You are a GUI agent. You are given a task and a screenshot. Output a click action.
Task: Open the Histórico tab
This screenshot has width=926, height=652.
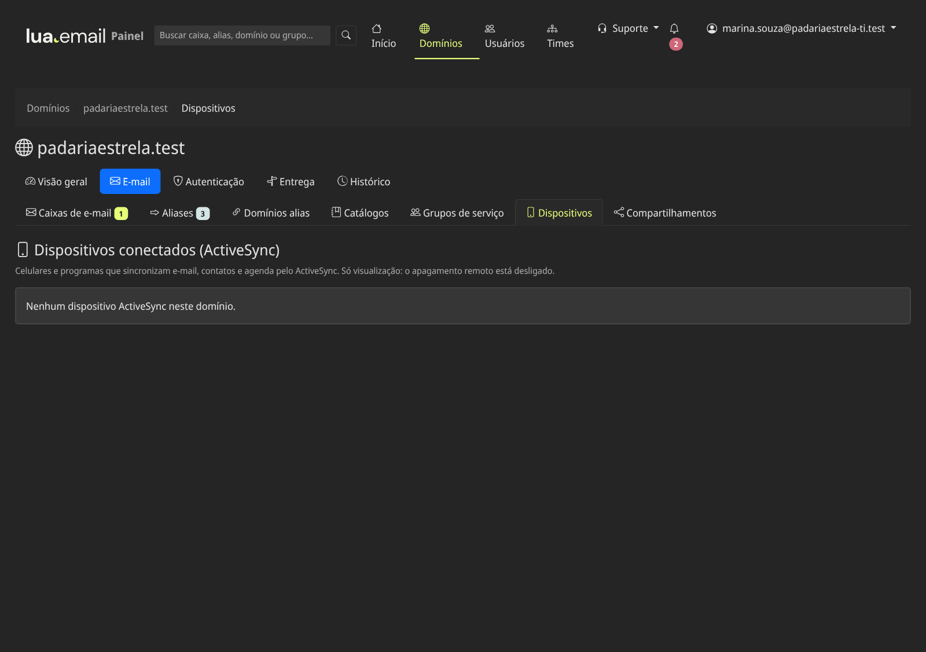[x=364, y=181]
